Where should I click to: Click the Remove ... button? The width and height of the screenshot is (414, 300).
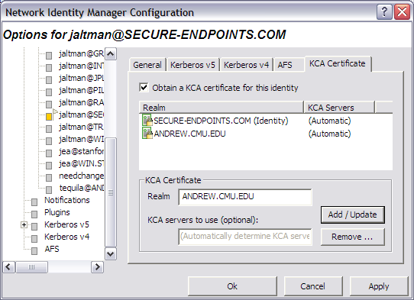coord(352,237)
